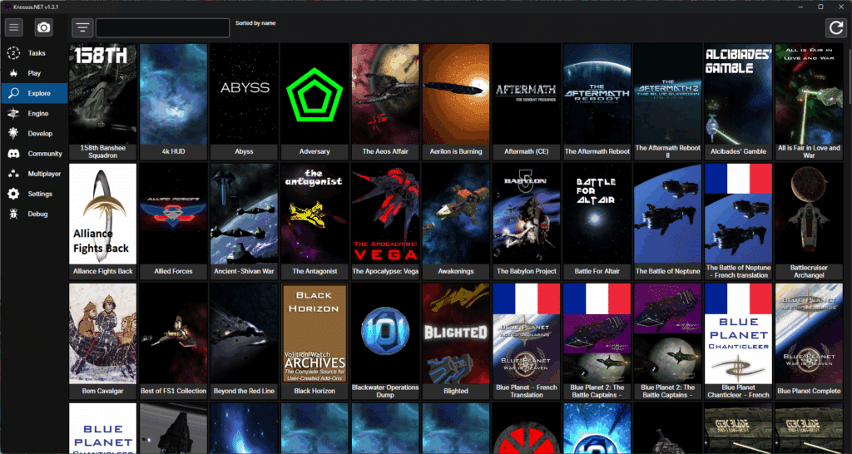Open the Debug bug icon
Image resolution: width=852 pixels, height=454 pixels.
pos(13,214)
